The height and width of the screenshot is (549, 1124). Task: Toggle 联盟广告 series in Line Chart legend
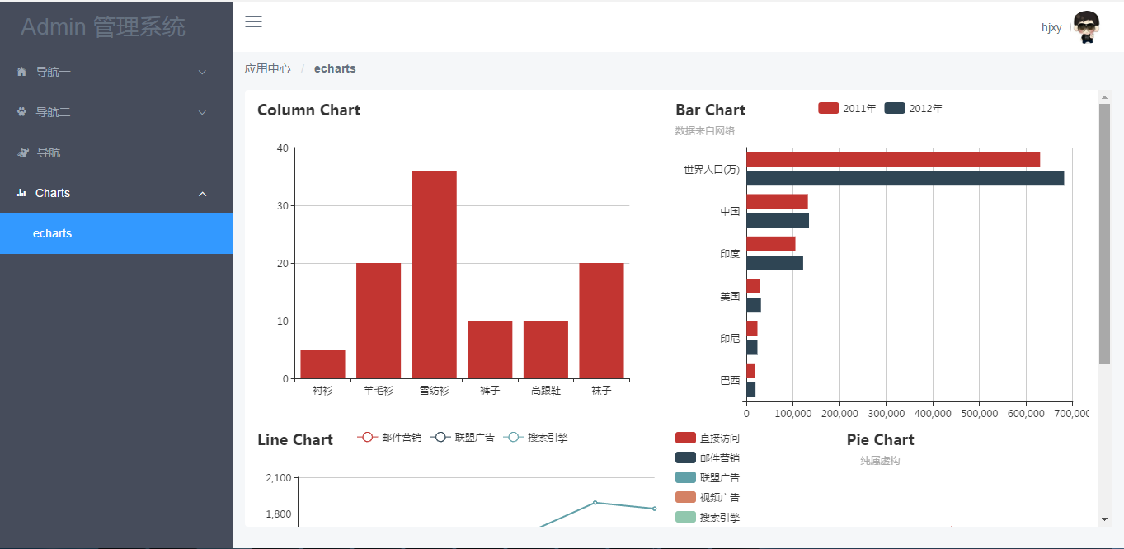point(463,437)
